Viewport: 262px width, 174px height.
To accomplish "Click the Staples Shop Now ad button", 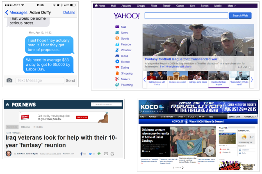I will (82, 118).
